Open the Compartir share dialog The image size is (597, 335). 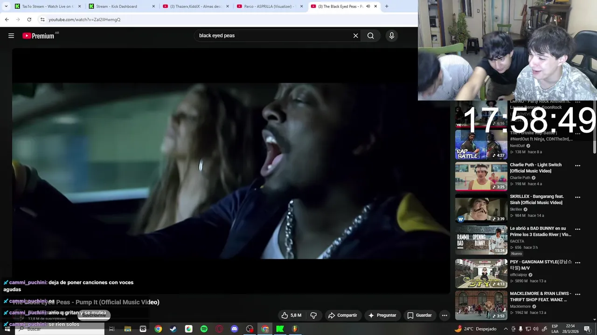pyautogui.click(x=342, y=315)
